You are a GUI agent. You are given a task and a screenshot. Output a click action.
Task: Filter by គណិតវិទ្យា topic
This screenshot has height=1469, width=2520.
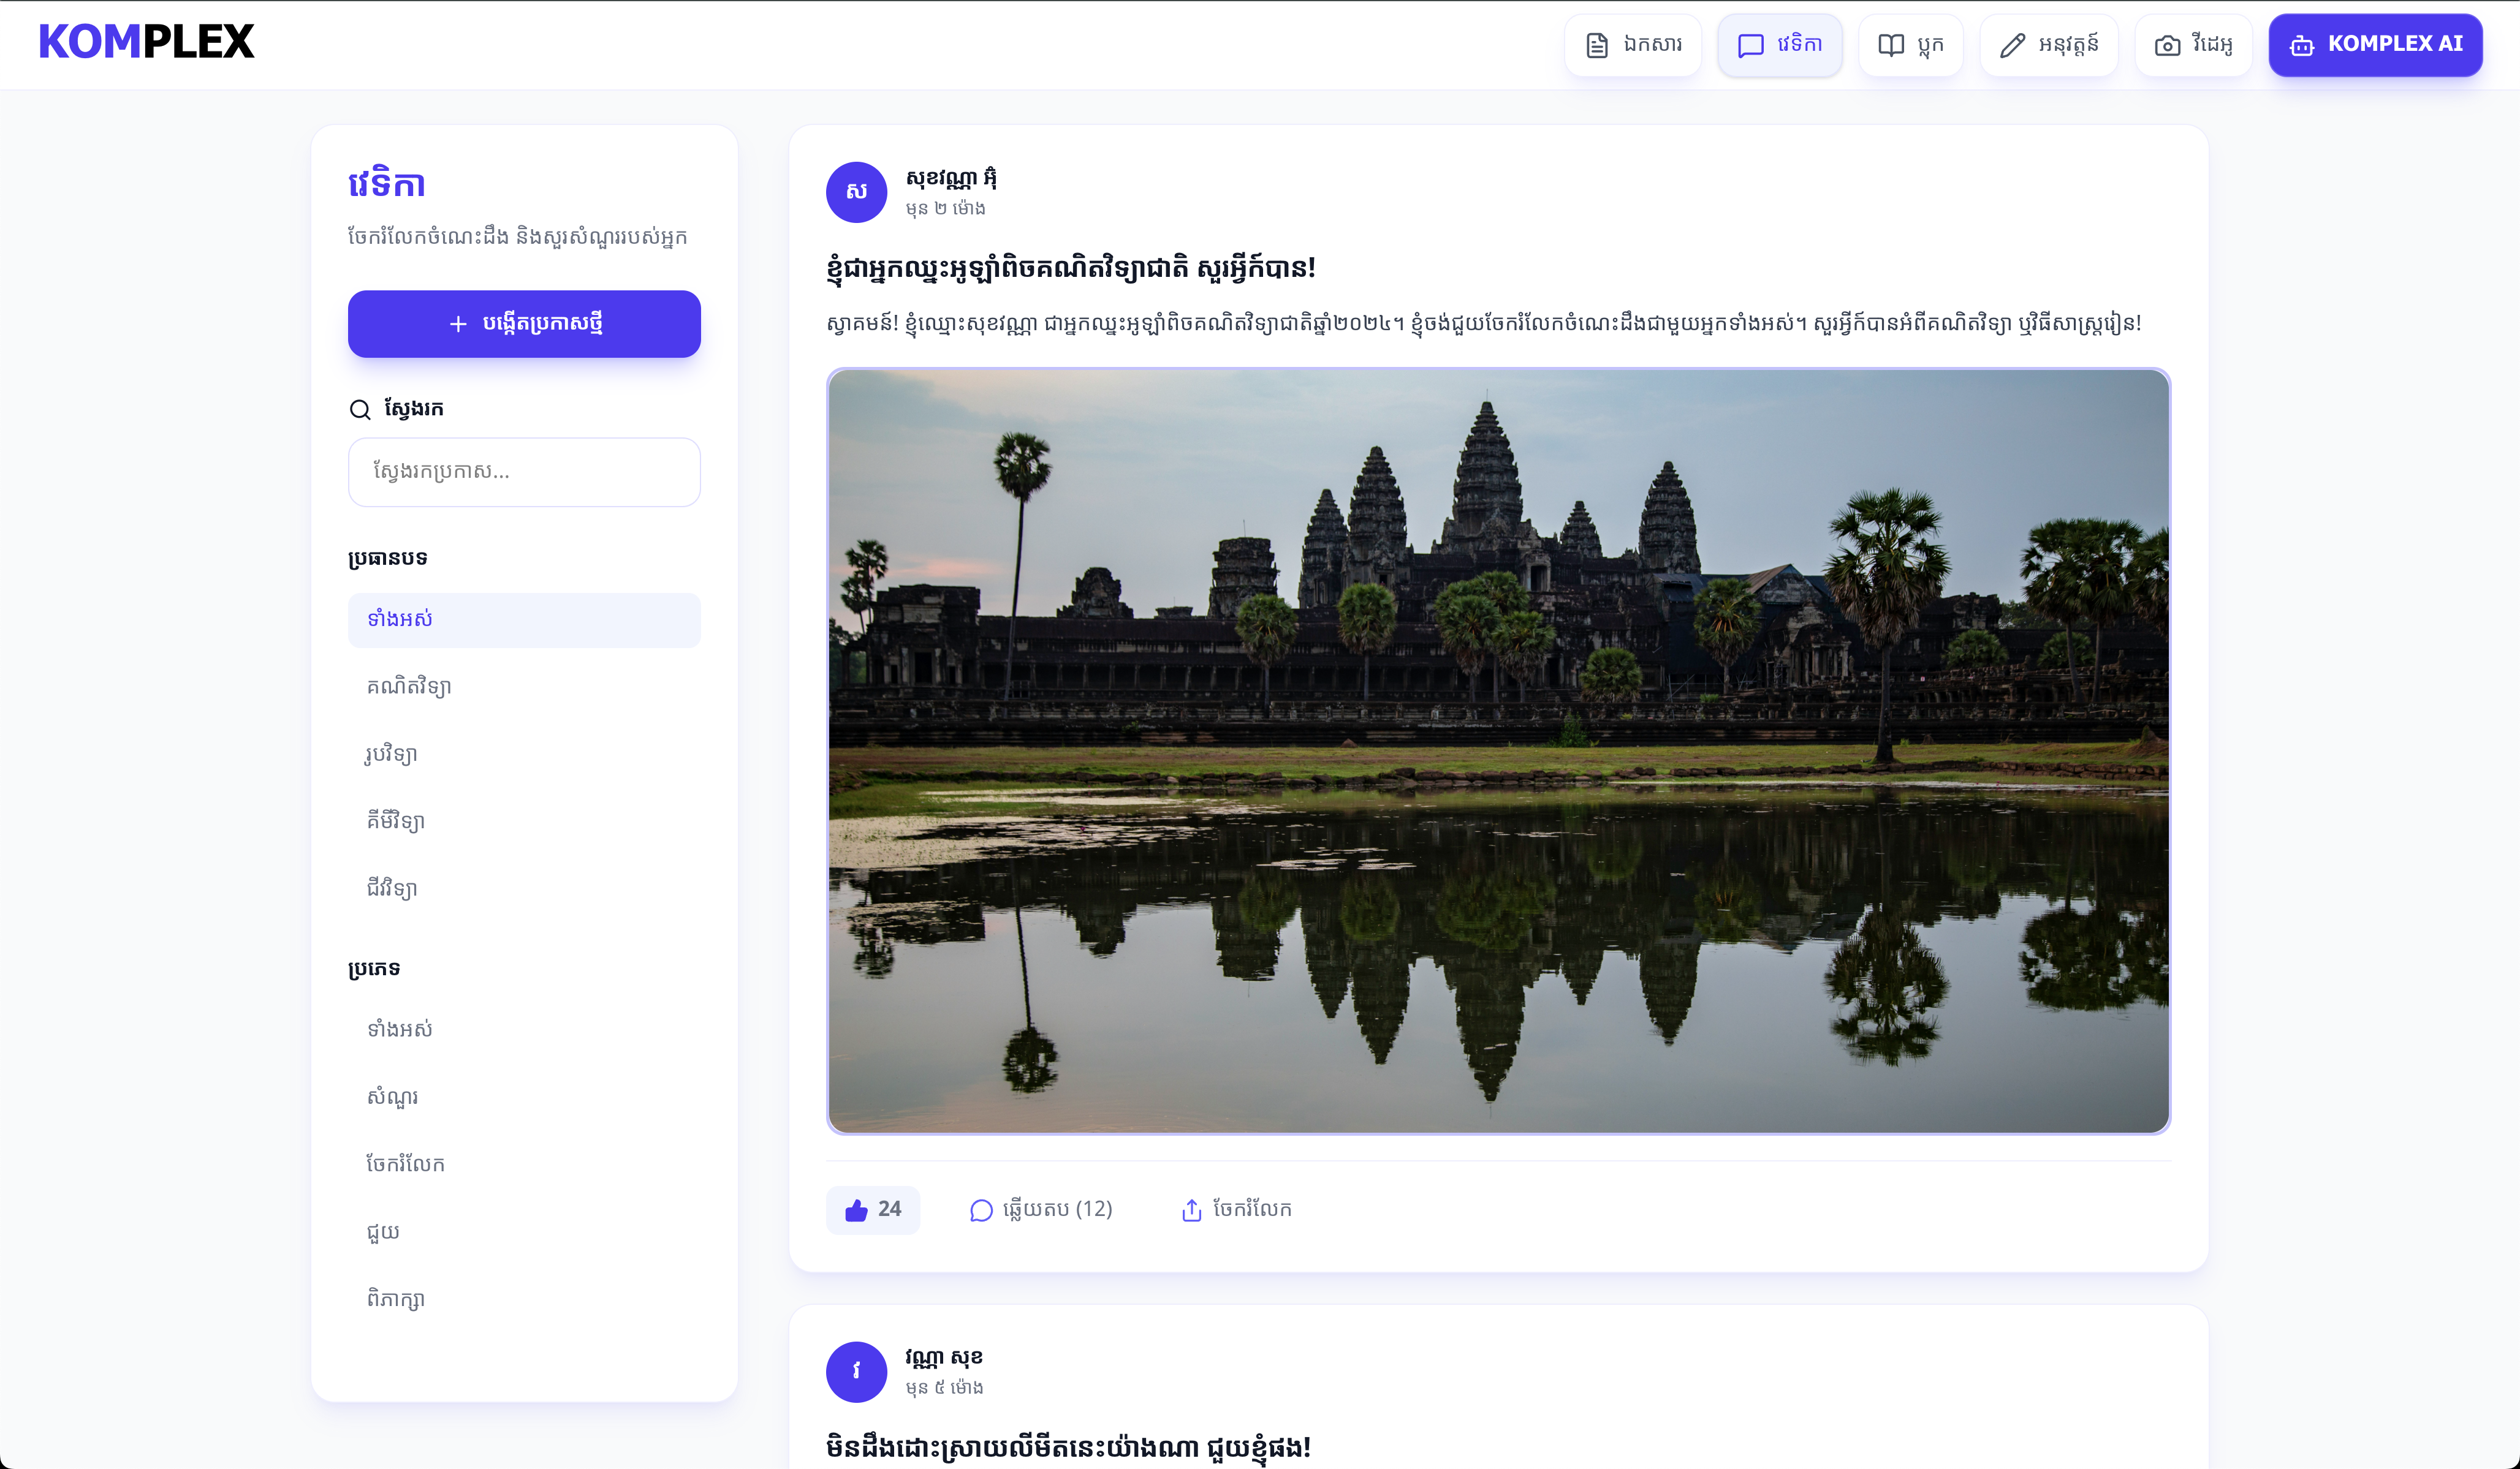(409, 687)
